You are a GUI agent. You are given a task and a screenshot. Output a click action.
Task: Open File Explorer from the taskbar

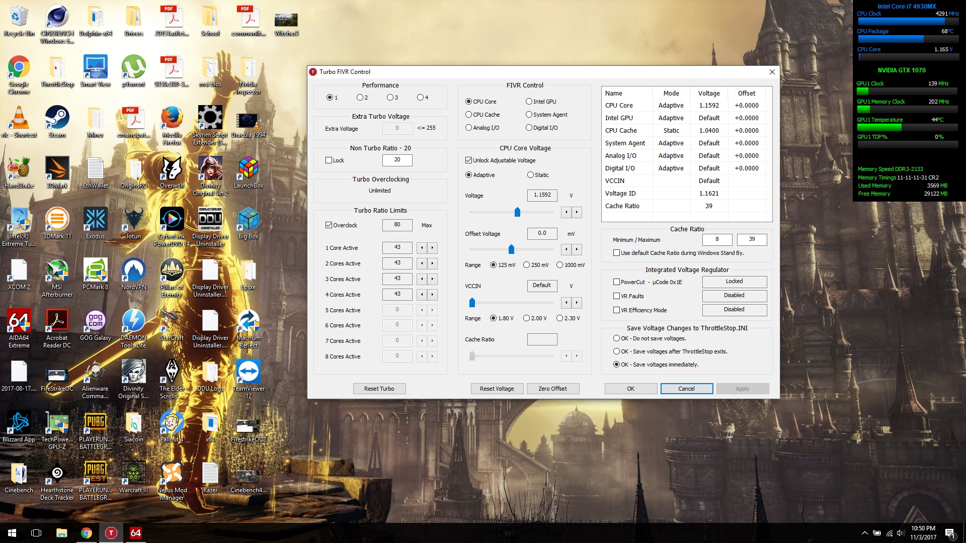coord(61,533)
